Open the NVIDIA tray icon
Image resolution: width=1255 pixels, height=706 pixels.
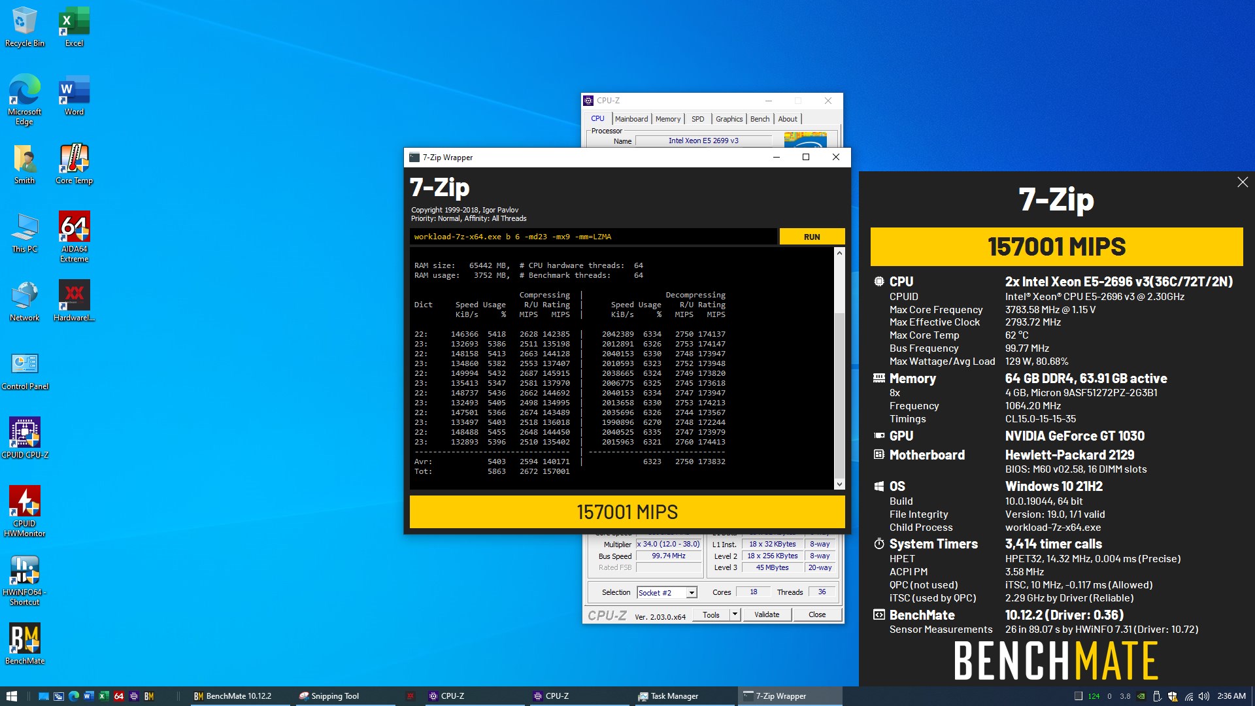[x=1141, y=696]
